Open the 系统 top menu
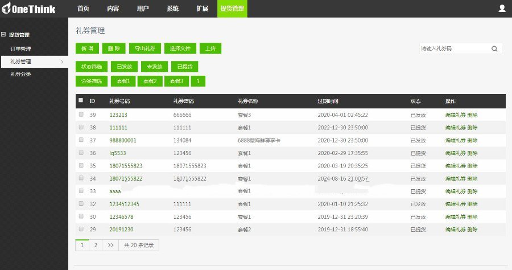The width and height of the screenshot is (512, 270). 172,9
